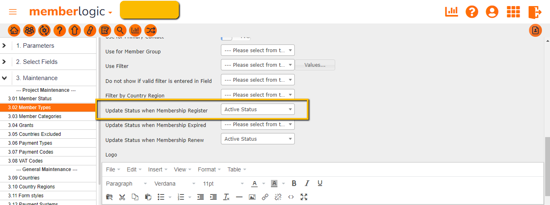Open the editor's Format menu
This screenshot has width=550, height=205.
click(x=209, y=169)
